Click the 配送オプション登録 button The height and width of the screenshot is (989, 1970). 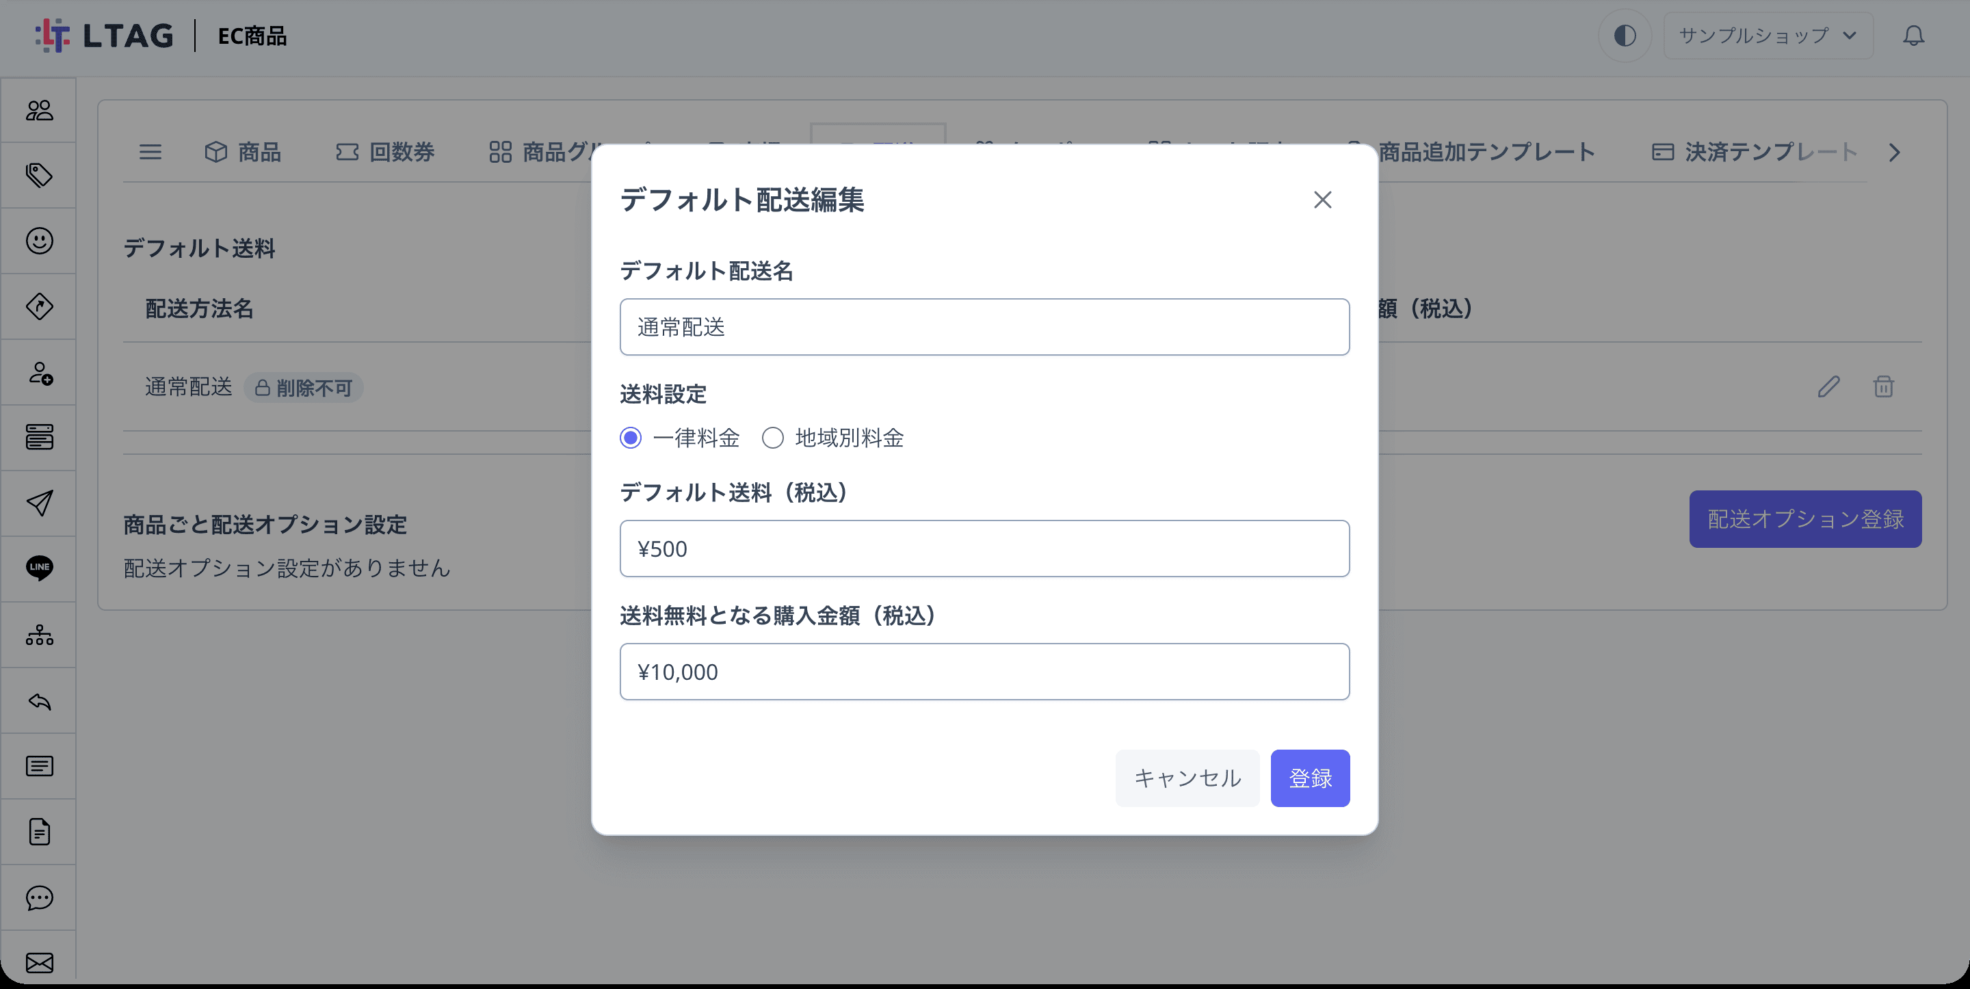[1805, 519]
